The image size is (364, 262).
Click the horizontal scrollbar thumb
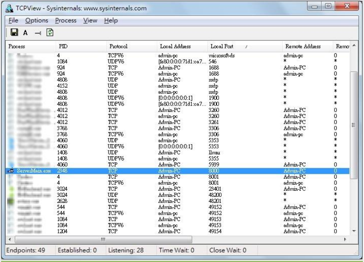coord(103,239)
